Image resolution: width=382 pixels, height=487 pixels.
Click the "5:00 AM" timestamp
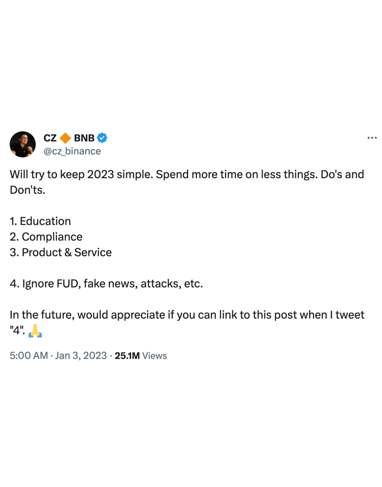29,356
